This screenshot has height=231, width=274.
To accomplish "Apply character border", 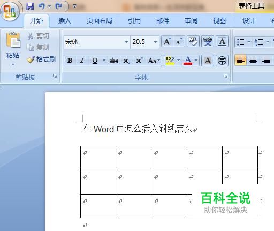I will 222,42.
